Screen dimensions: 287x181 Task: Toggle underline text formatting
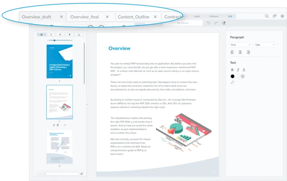pyautogui.click(x=244, y=70)
